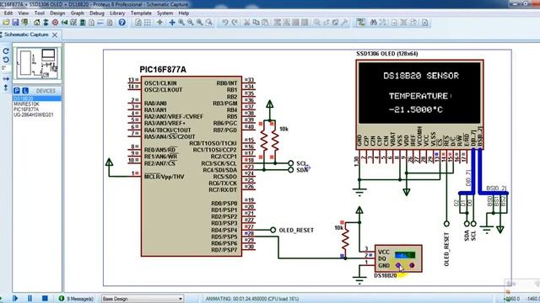
Task: Open project folder icon in toolbar
Action: (x=6, y=23)
